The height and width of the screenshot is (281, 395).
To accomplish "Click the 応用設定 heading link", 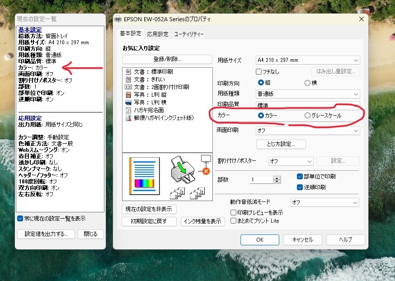I will click(30, 118).
